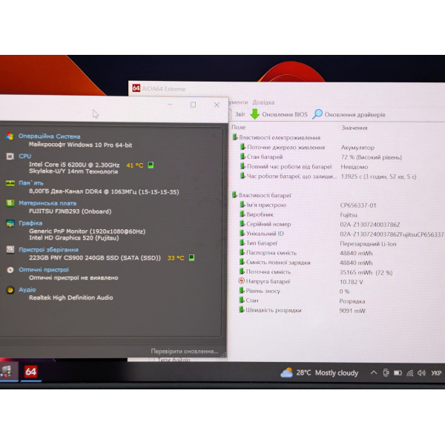Click Перевірити оновлення link
445x445 pixels.
point(185,352)
